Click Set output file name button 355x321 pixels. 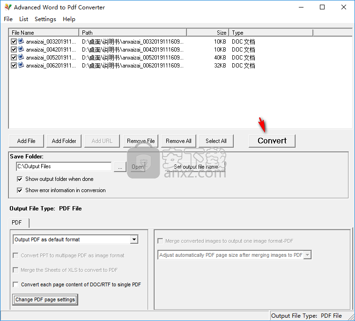[196, 167]
